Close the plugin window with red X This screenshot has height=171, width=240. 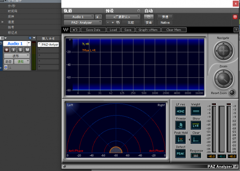pos(235,4)
